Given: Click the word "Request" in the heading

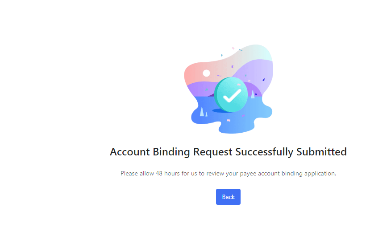Looking at the screenshot, I should (x=213, y=152).
